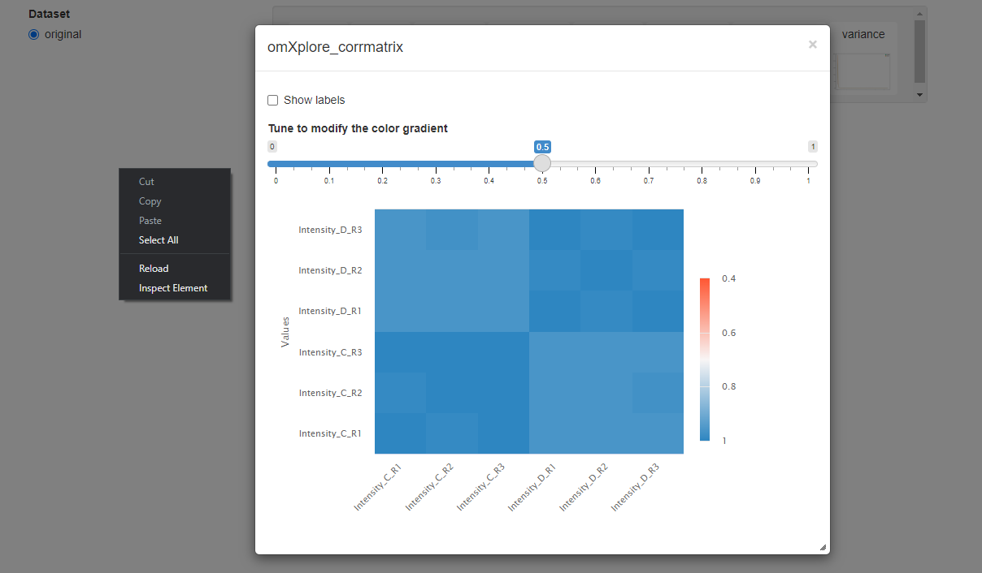Click the modal resize grip in the corner
This screenshot has width=982, height=573.
823,548
